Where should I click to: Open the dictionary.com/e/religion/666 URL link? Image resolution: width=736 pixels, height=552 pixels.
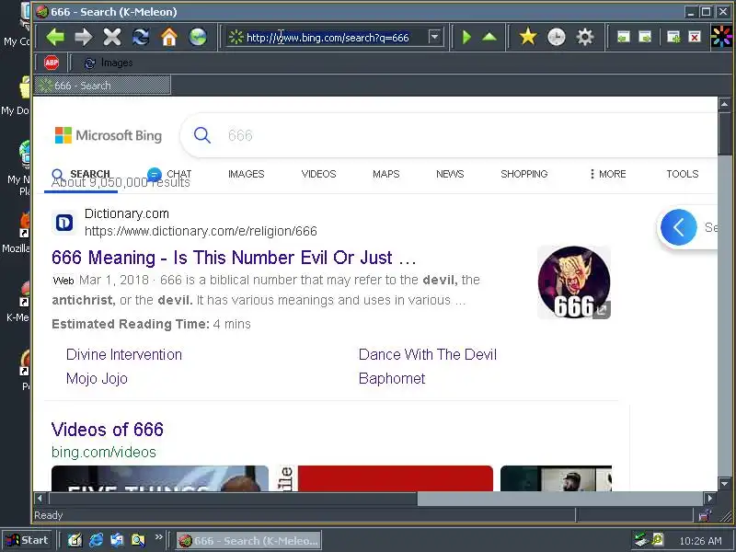(x=201, y=231)
